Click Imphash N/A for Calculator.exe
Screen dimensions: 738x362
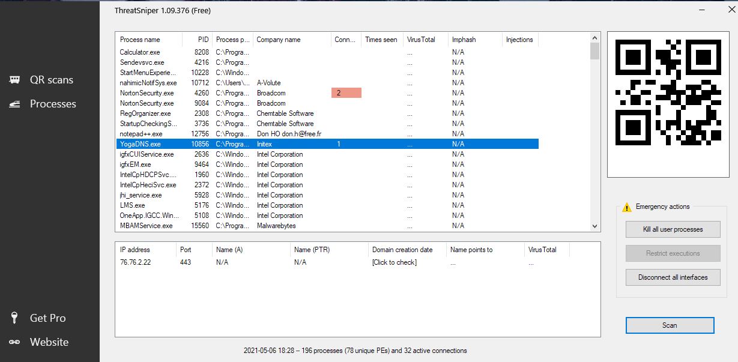[x=458, y=52]
